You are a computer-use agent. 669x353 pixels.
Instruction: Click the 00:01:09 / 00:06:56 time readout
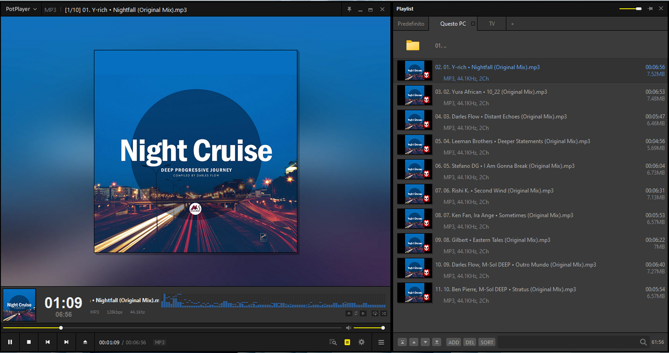(x=122, y=343)
